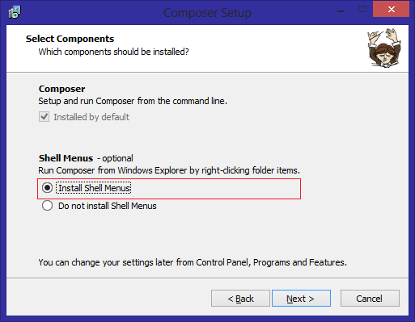
Task: Click the 'Composer Setup' title bar text
Action: (x=207, y=13)
